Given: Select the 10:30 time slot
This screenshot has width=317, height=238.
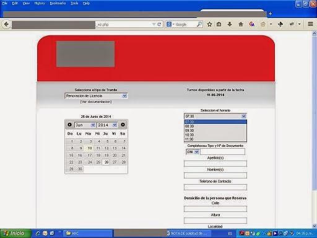Looking at the screenshot, I should click(x=215, y=135).
